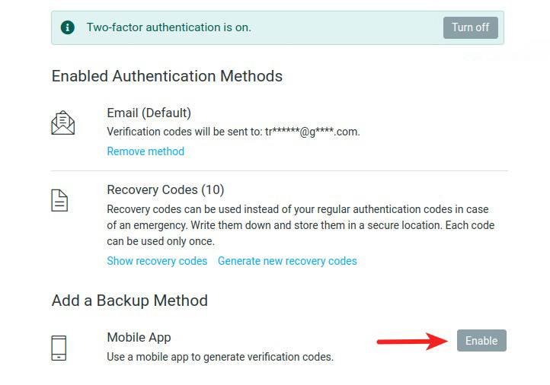Click the Email (Default) title
The width and height of the screenshot is (550, 385).
click(x=149, y=113)
